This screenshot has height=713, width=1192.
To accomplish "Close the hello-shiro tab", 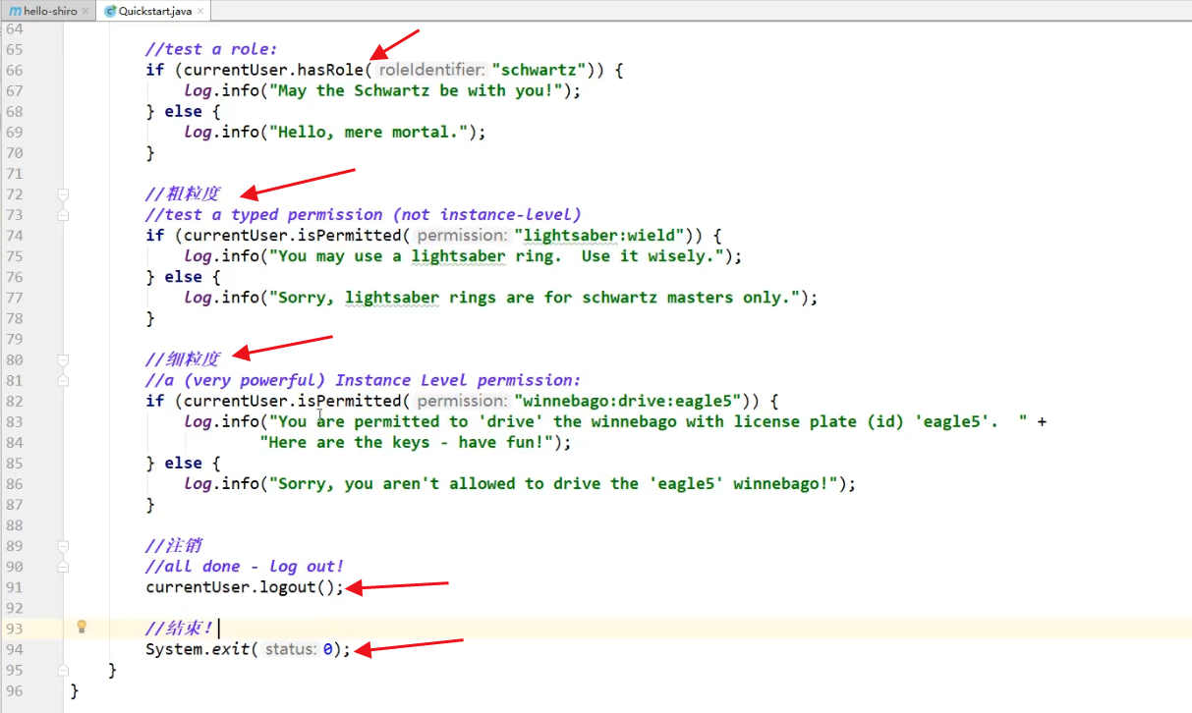I will pyautogui.click(x=86, y=12).
